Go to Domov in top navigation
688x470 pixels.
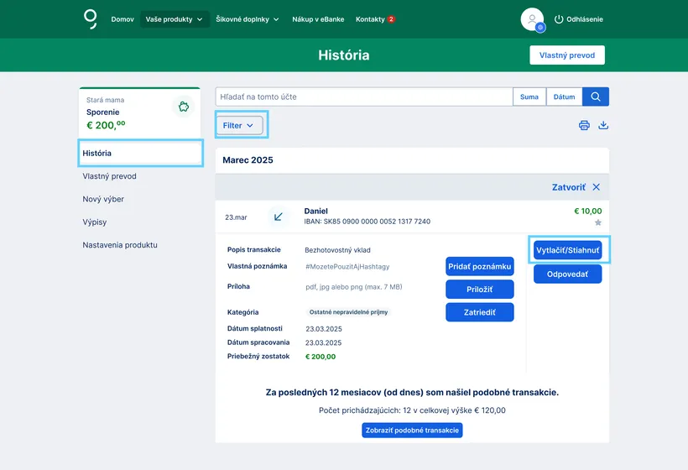click(x=122, y=19)
